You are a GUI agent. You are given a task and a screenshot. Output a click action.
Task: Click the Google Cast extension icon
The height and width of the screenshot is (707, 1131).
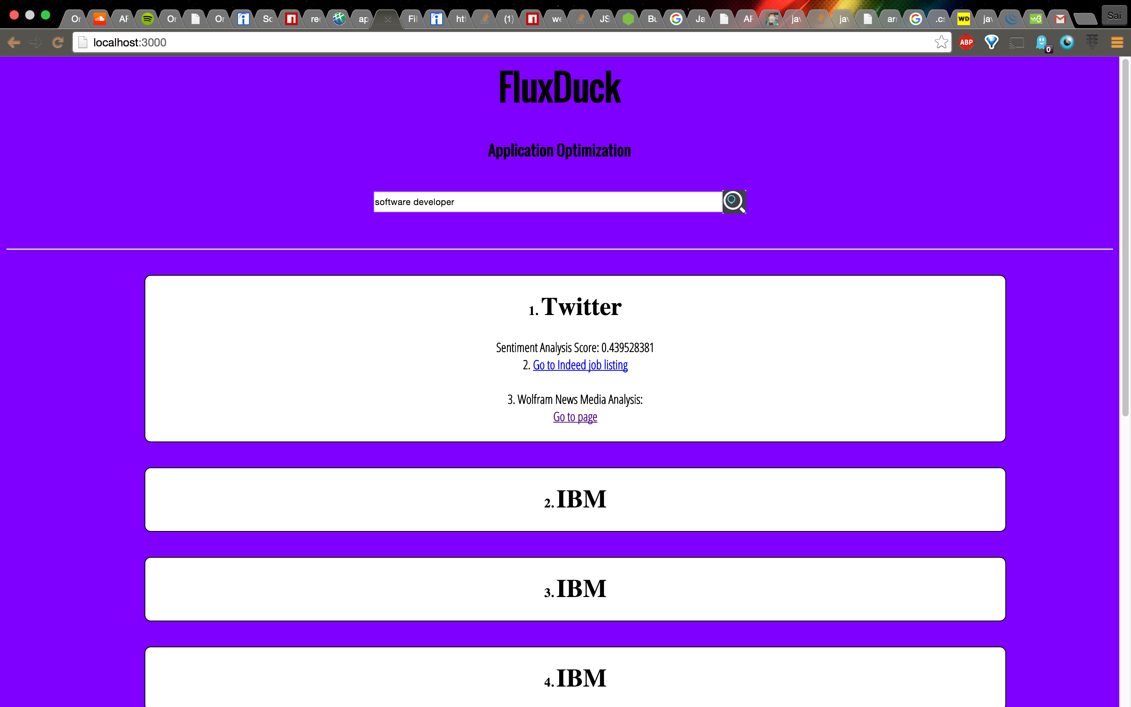coord(1016,42)
